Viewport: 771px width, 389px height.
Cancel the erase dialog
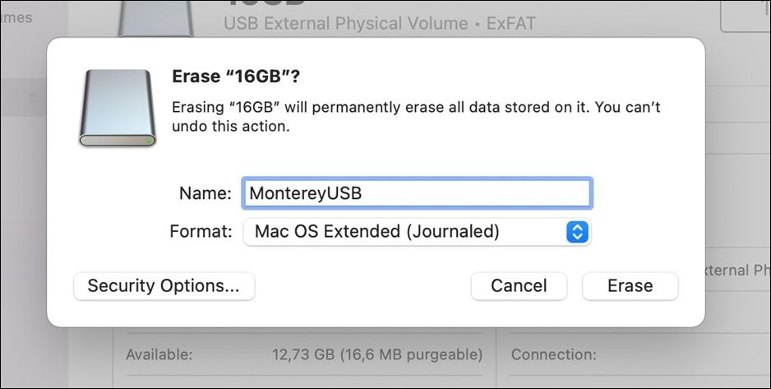(519, 286)
